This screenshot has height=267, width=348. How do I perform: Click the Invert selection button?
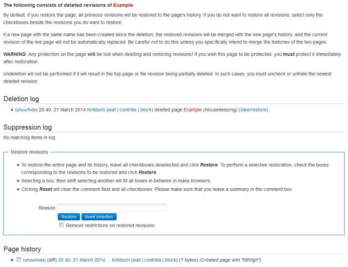(99, 217)
